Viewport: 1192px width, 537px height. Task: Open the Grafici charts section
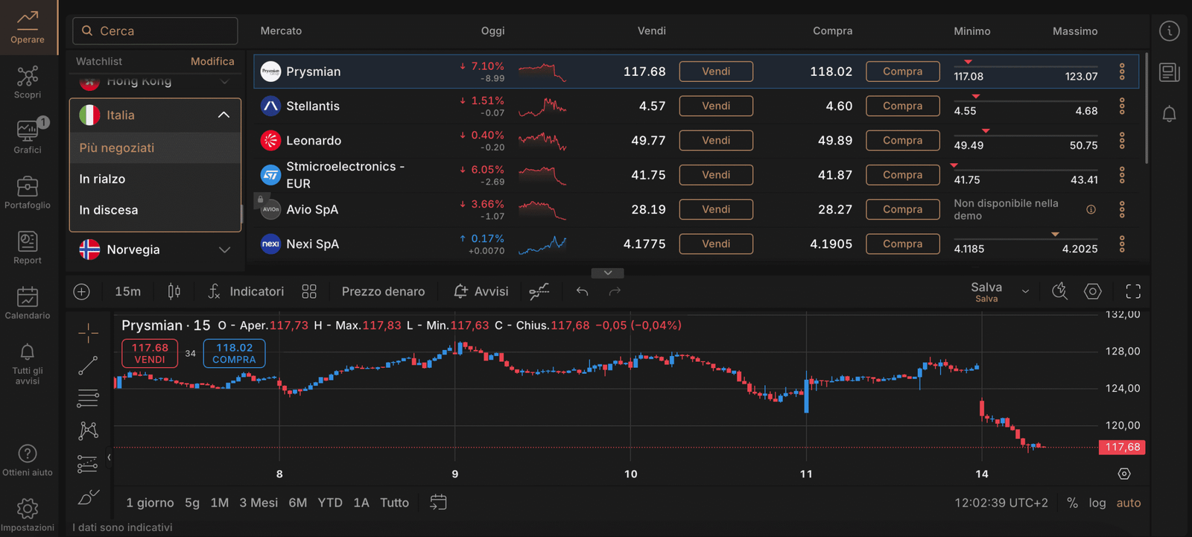click(28, 137)
